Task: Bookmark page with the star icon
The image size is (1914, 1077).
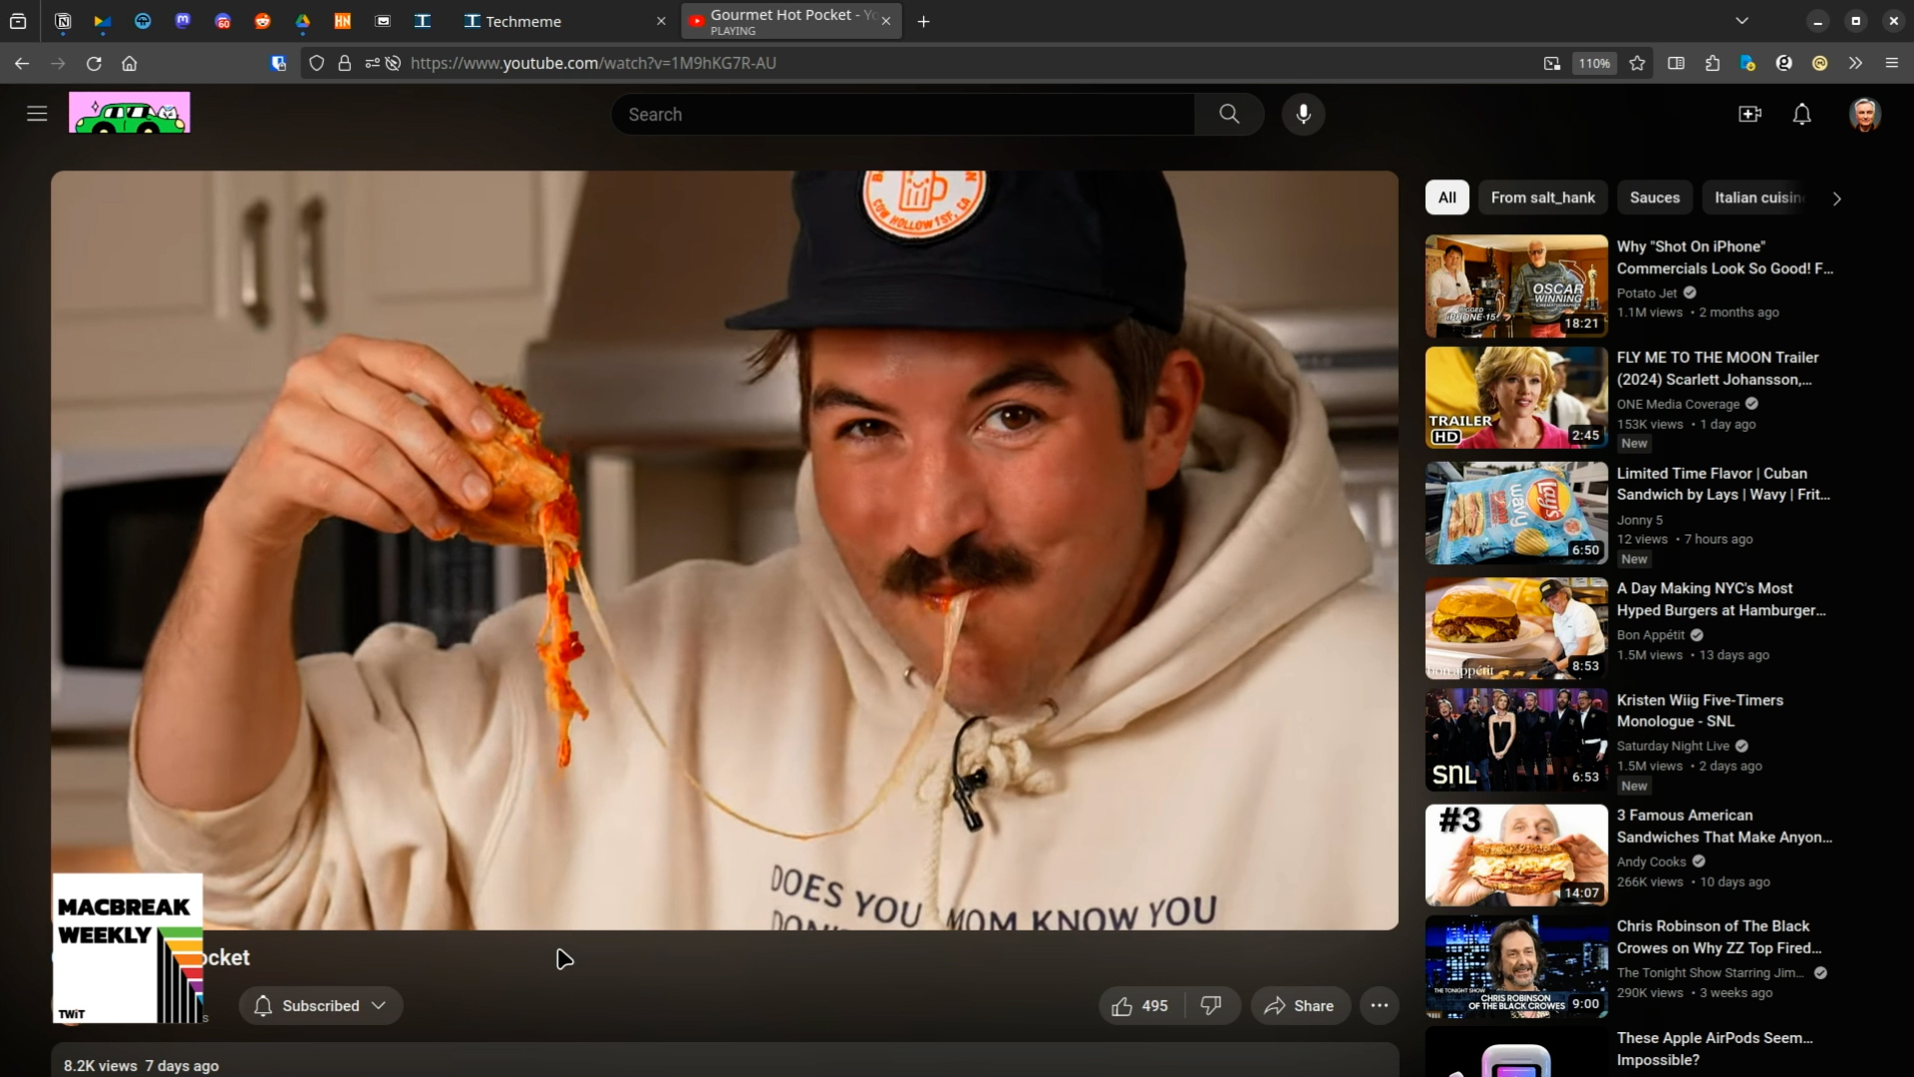Action: click(1637, 63)
